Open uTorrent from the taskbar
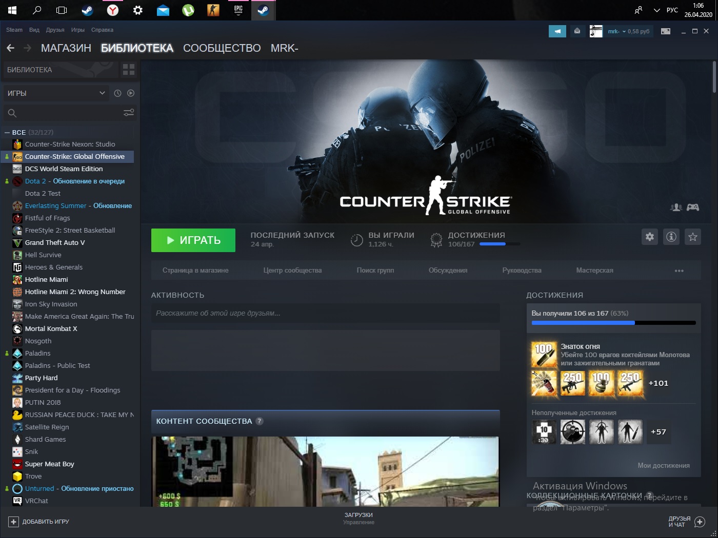 tap(188, 10)
